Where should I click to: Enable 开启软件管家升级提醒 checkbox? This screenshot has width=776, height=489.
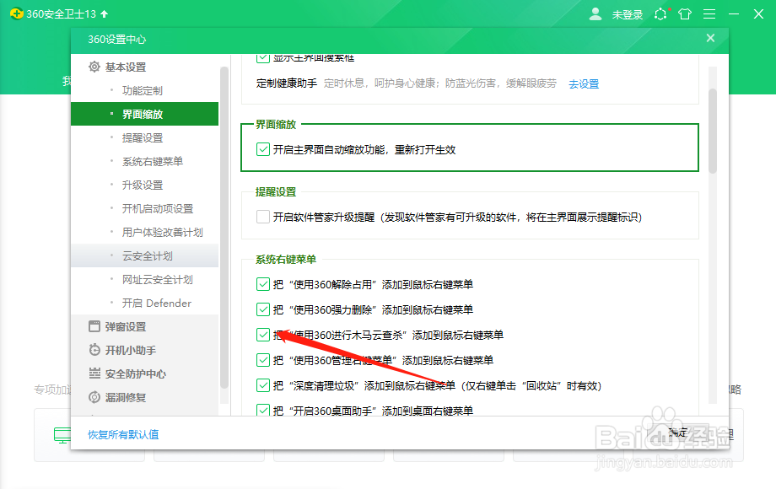[263, 217]
